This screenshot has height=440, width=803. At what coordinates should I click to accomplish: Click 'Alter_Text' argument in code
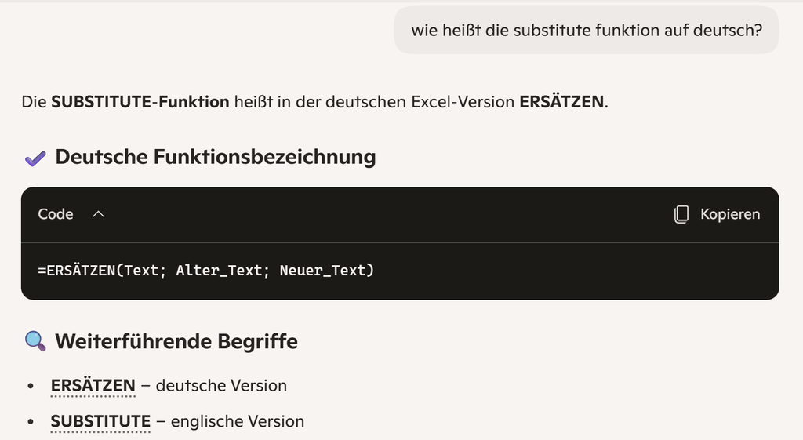point(220,271)
